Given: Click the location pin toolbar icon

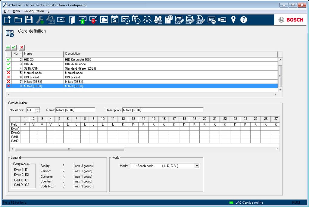Looking at the screenshot, I should (233, 20).
